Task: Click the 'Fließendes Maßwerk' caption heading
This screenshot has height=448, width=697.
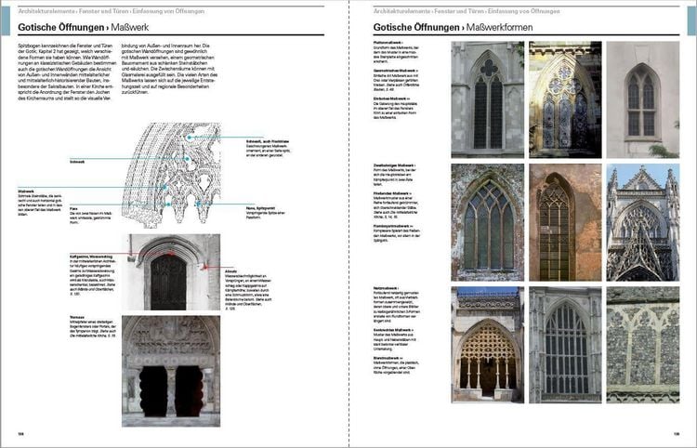Action: (x=392, y=193)
